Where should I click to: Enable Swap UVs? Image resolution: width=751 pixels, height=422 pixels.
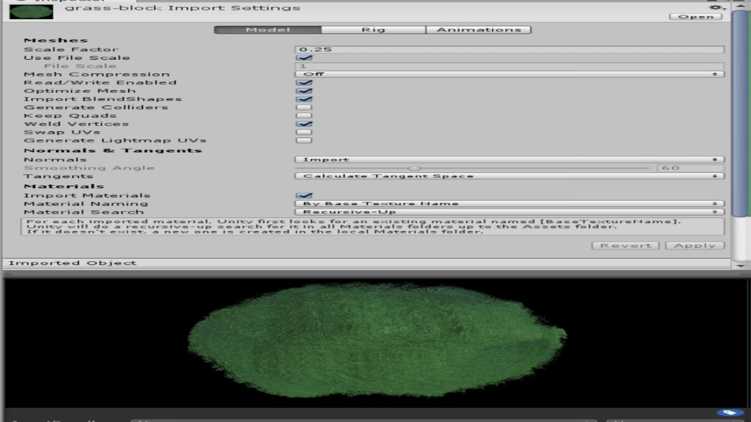point(305,132)
